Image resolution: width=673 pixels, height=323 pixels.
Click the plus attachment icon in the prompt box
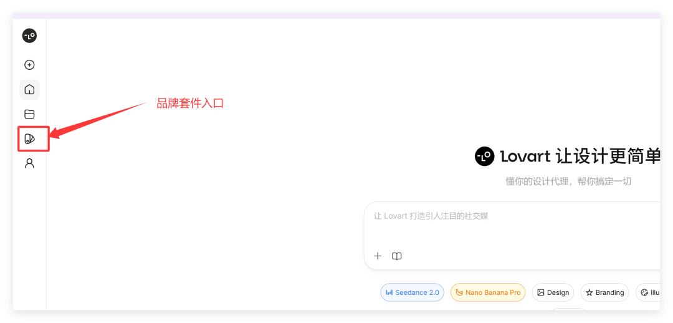click(x=378, y=256)
